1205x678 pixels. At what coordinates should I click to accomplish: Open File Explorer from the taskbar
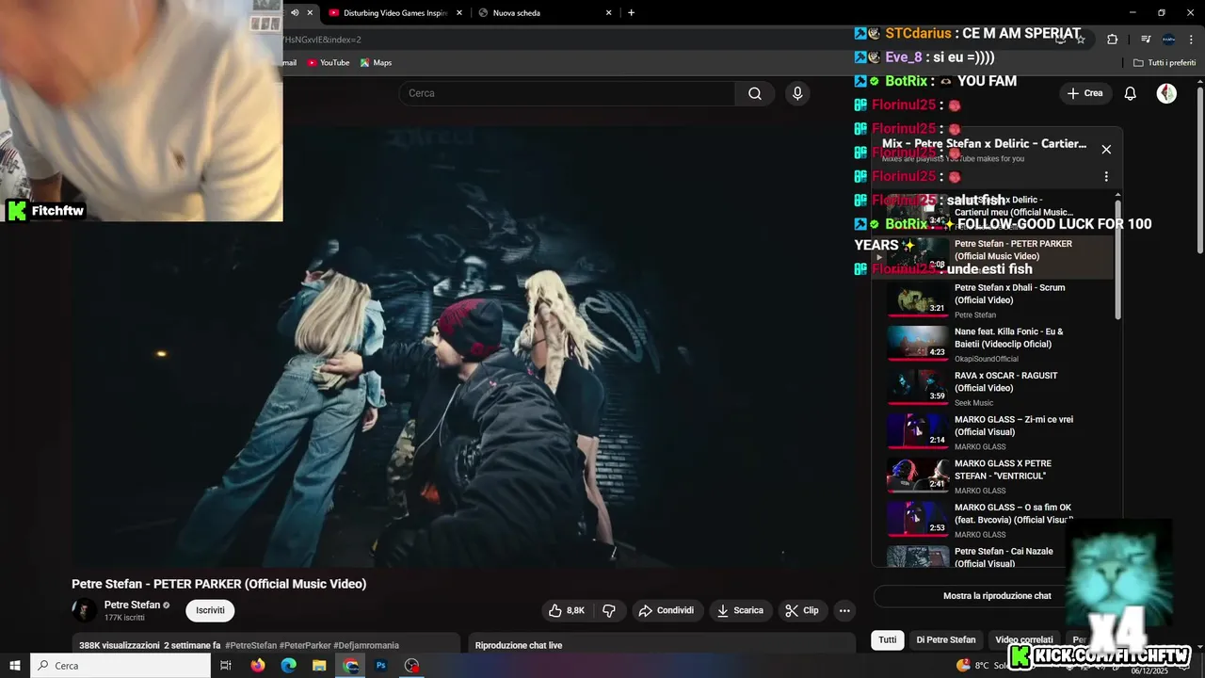[320, 666]
